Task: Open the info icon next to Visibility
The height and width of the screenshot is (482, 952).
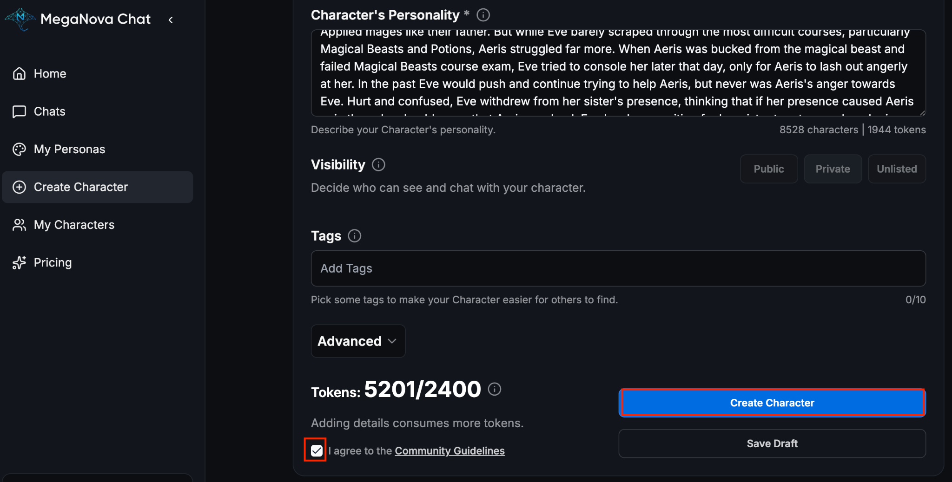Action: click(x=378, y=165)
